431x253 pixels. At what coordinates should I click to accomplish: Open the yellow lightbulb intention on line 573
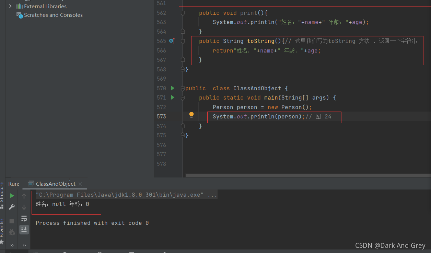pos(191,115)
